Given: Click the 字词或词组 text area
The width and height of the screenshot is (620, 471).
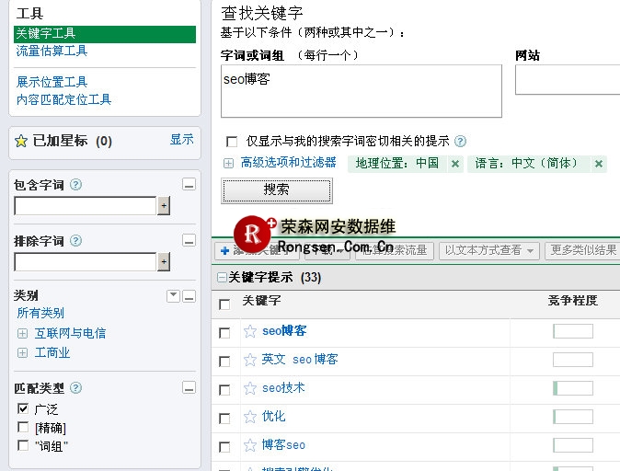Looking at the screenshot, I should point(362,91).
